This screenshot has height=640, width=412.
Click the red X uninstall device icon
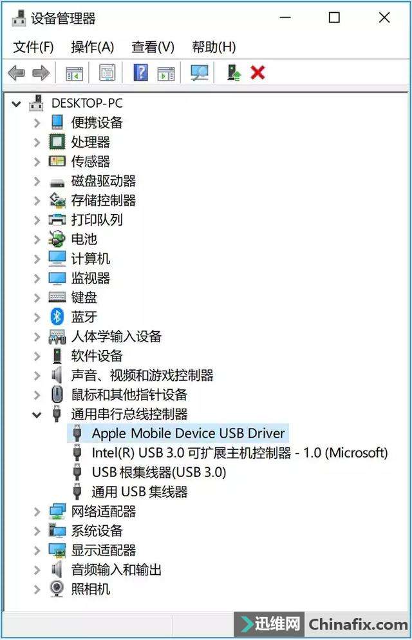click(257, 73)
